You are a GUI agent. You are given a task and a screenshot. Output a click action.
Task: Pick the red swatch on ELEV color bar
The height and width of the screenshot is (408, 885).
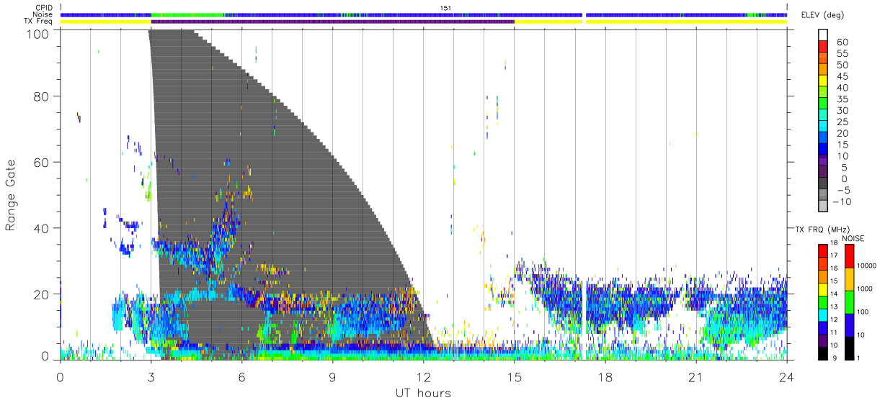click(x=823, y=45)
